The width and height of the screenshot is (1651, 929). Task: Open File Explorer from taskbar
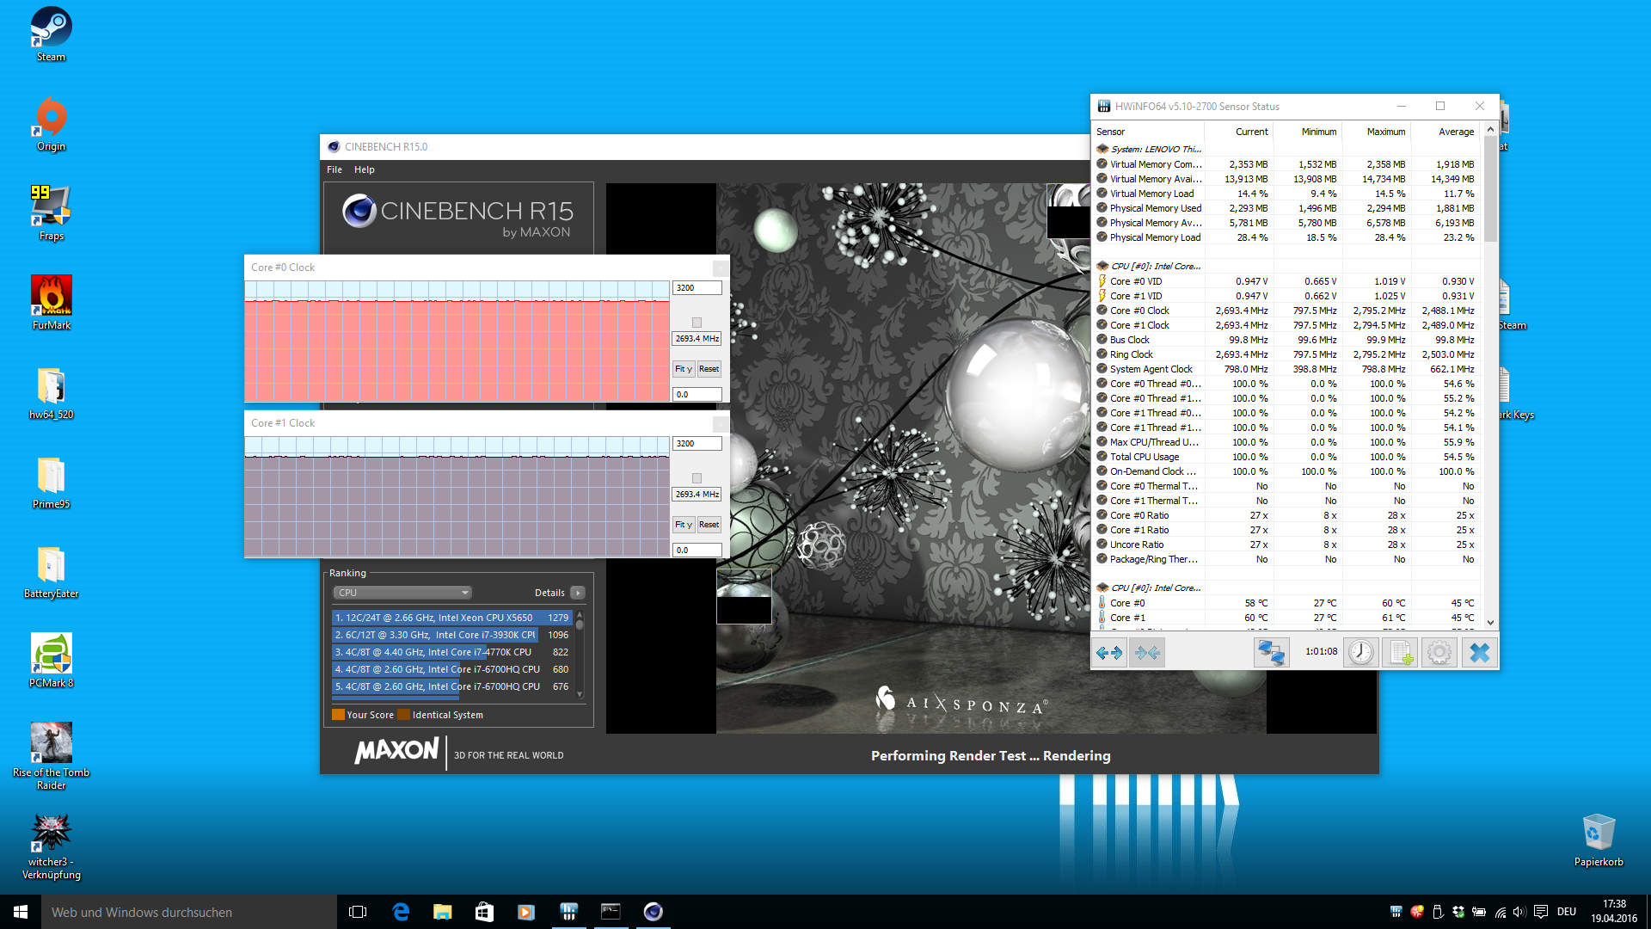click(x=442, y=912)
